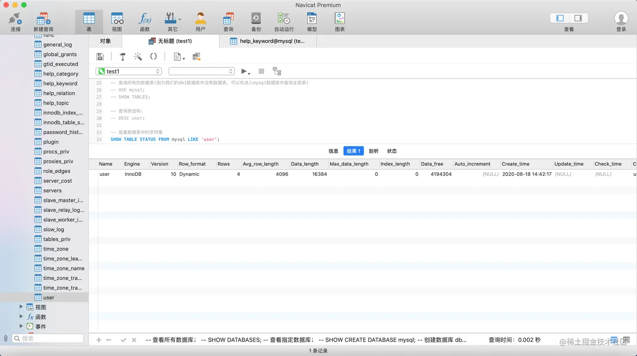The width and height of the screenshot is (637, 356).
Task: Open the 用户 users toolbar icon
Action: click(x=200, y=21)
